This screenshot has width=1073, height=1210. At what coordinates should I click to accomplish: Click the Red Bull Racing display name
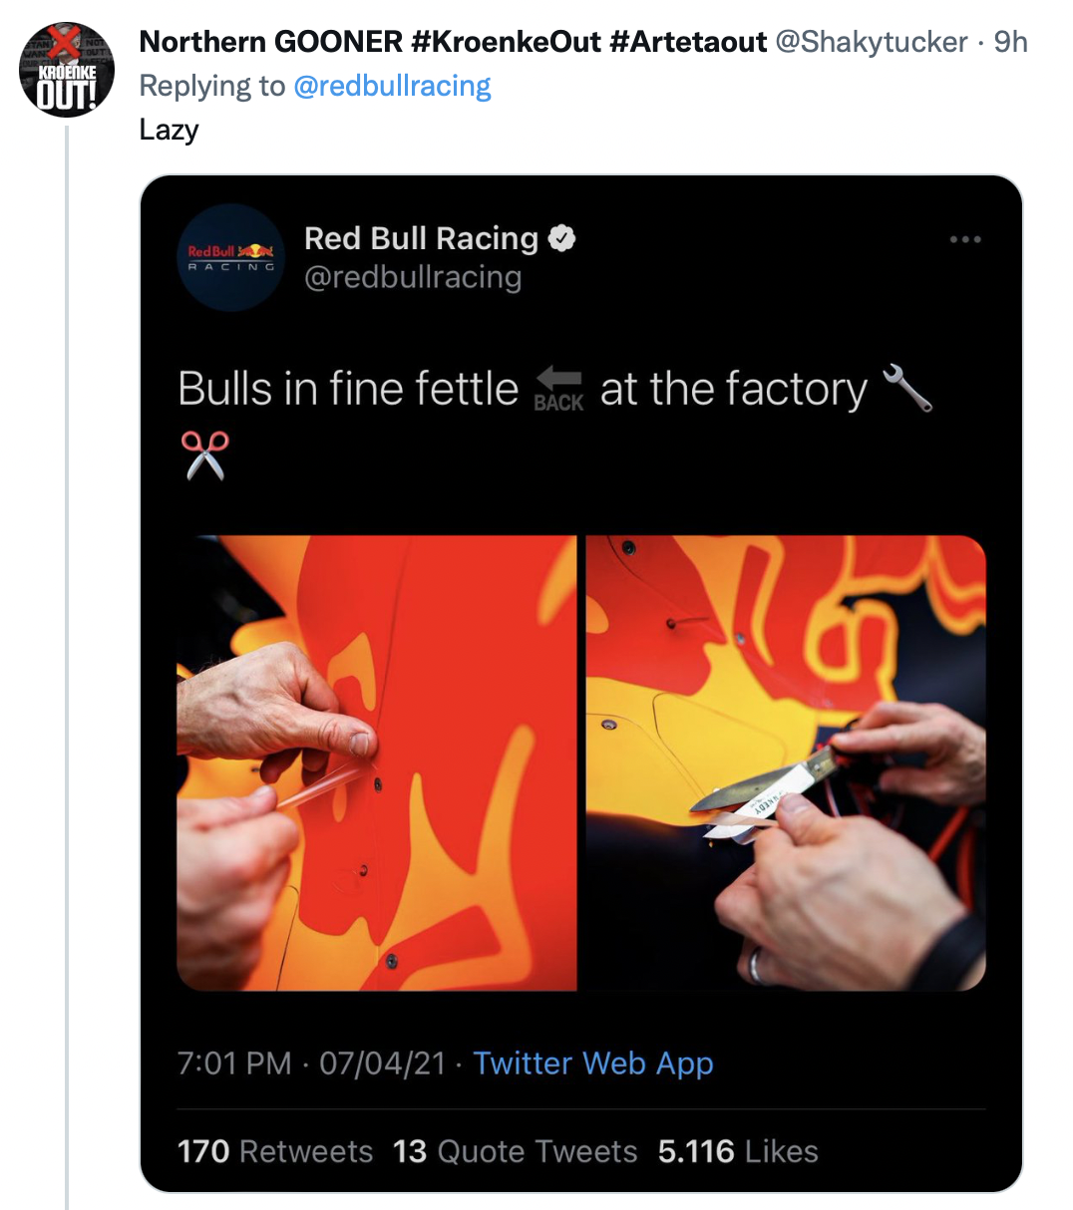click(421, 238)
